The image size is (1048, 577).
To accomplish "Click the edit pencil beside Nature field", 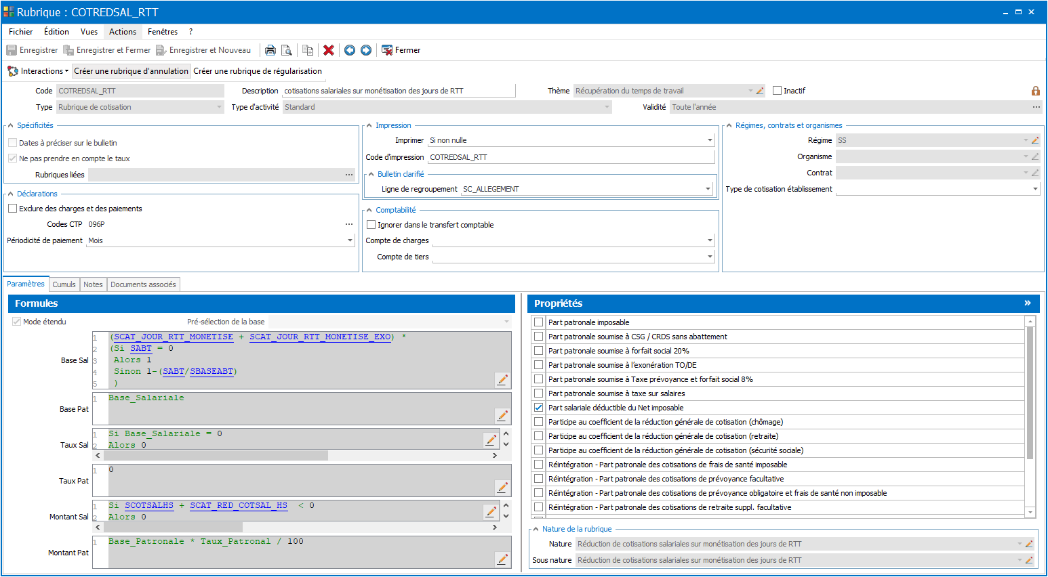I will (1029, 544).
